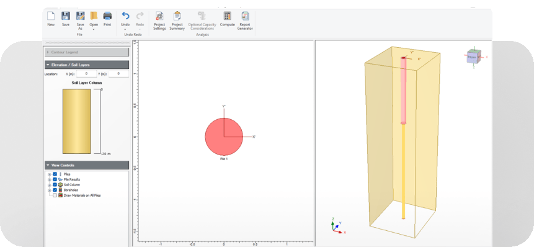Click the Soil Layer Column heading
The height and width of the screenshot is (247, 534).
[x=86, y=83]
